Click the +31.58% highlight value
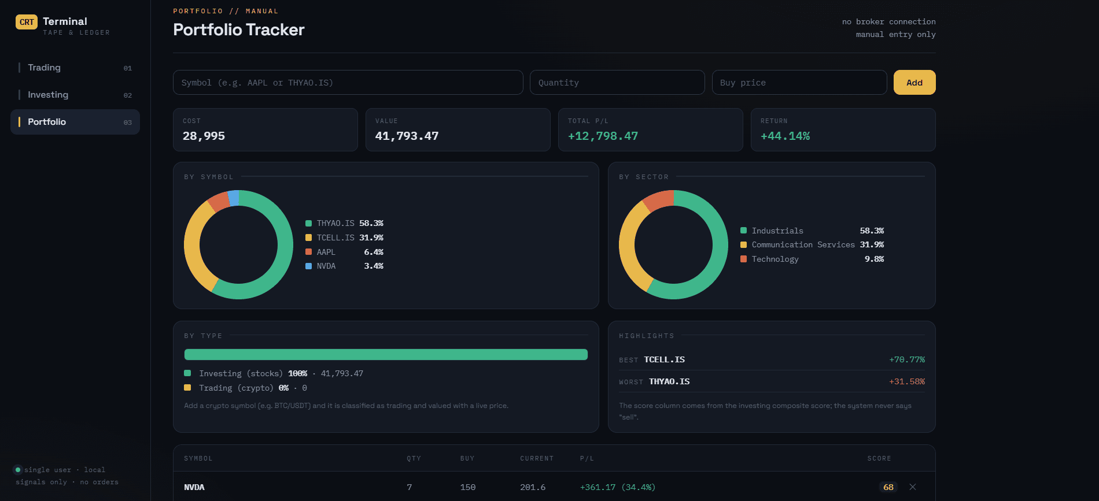The image size is (1099, 501). pyautogui.click(x=907, y=381)
